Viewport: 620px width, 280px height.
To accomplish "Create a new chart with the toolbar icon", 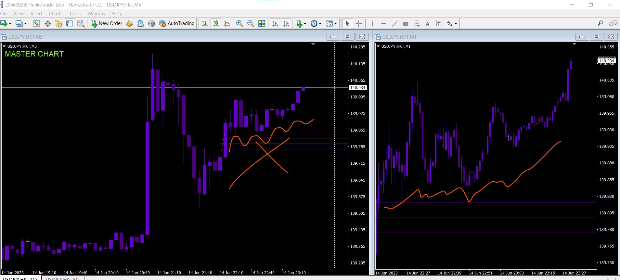I will 4,23.
